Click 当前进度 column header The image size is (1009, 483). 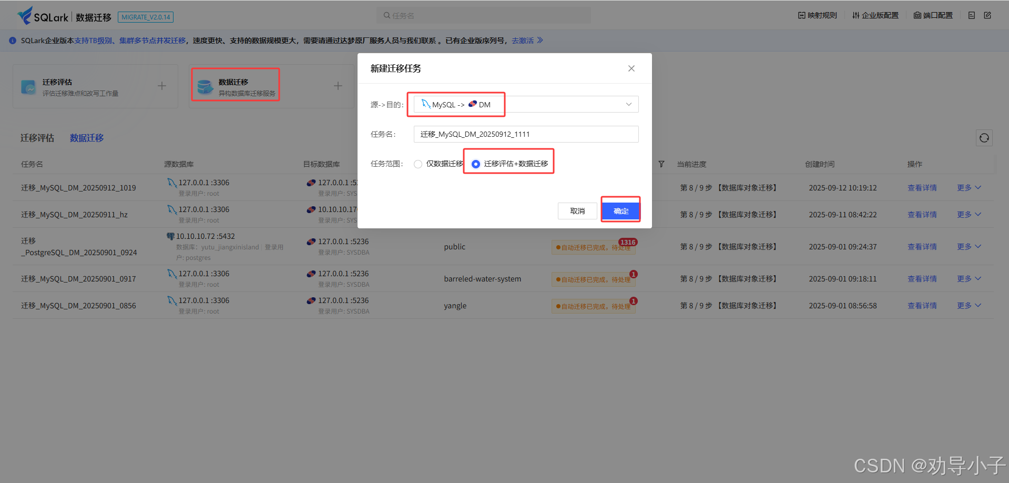691,164
